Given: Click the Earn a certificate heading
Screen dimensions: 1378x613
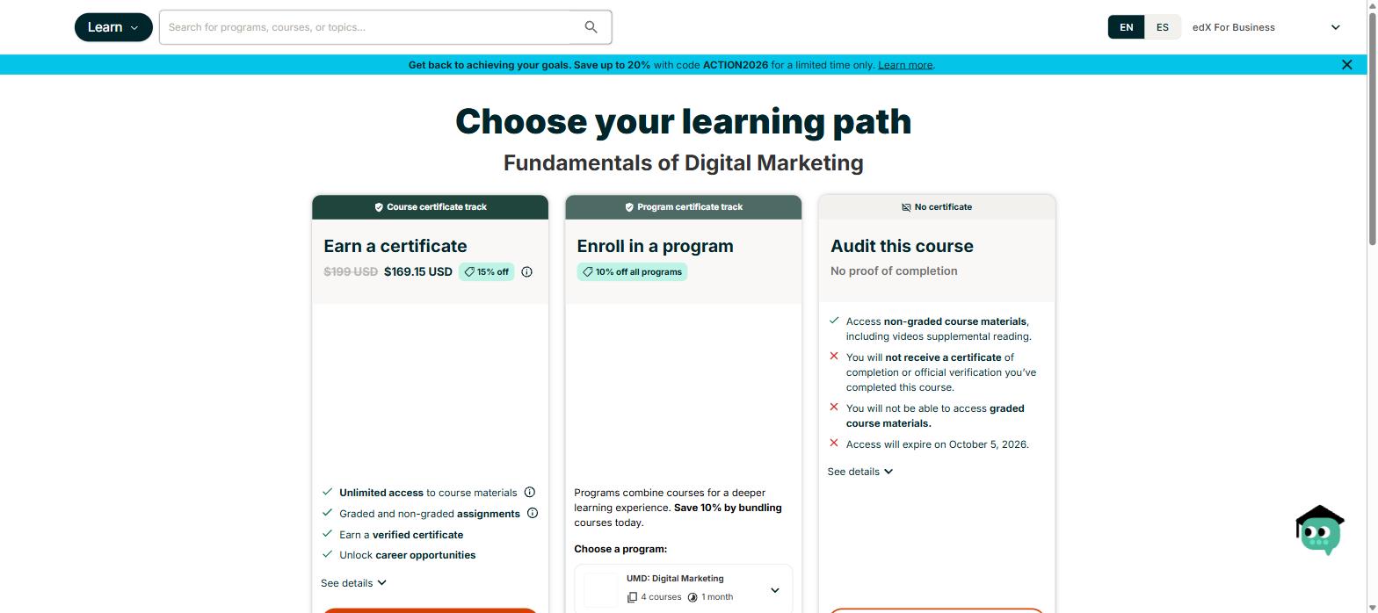Looking at the screenshot, I should [x=395, y=246].
